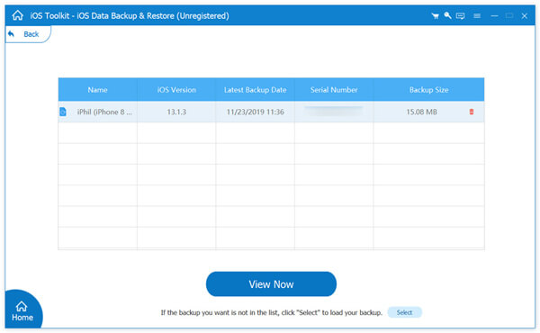Click the key register icon
This screenshot has width=540, height=333.
pyautogui.click(x=447, y=15)
